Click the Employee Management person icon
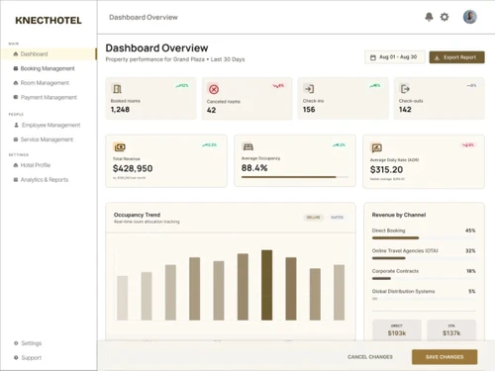 [x=16, y=125]
